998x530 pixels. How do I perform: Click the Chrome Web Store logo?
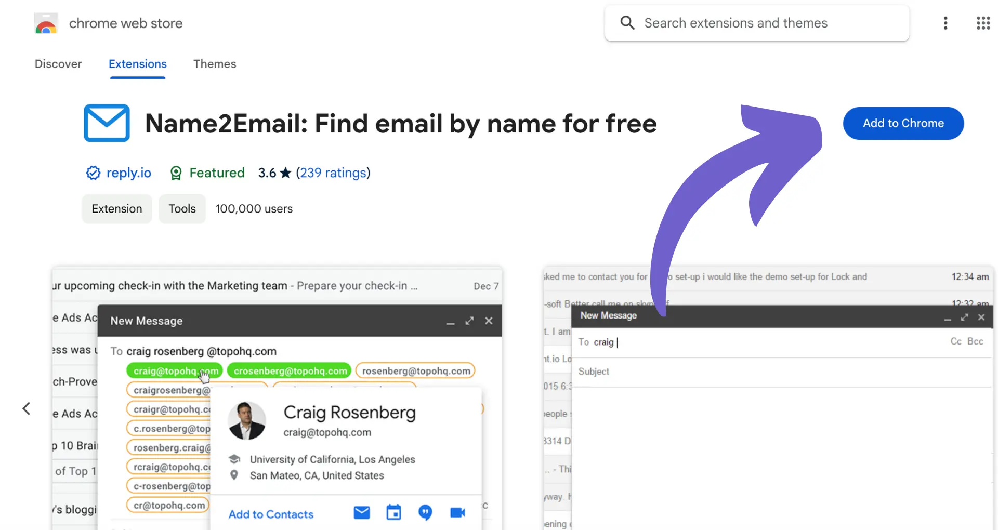46,23
